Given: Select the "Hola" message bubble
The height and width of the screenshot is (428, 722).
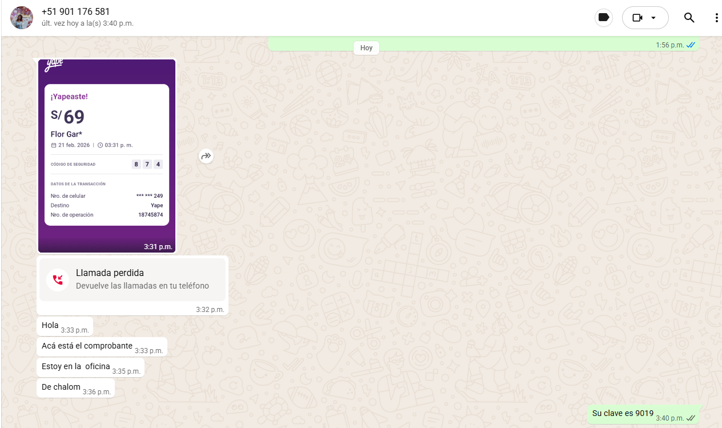Looking at the screenshot, I should 50,326.
